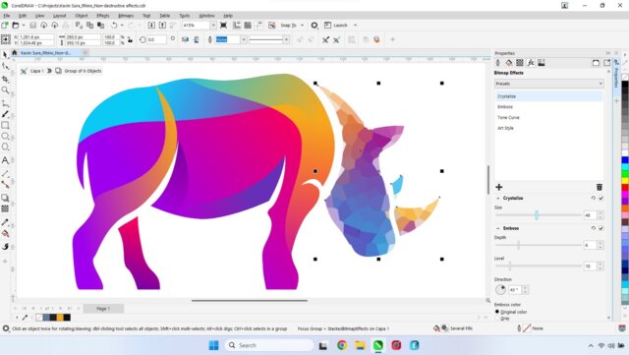Open the Bitmap image tab in Properties

click(x=542, y=63)
